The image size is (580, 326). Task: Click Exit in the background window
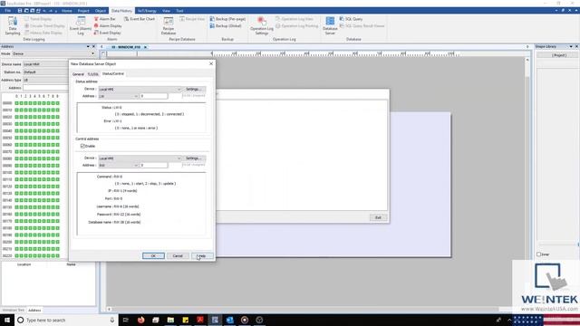[378, 217]
